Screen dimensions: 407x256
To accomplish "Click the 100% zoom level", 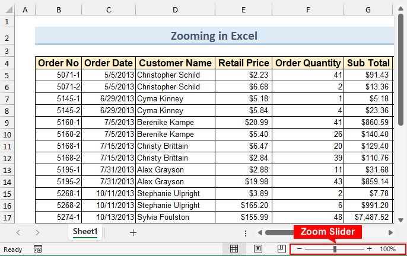I will [x=387, y=249].
